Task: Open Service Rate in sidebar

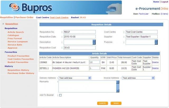Action: point(15,45)
